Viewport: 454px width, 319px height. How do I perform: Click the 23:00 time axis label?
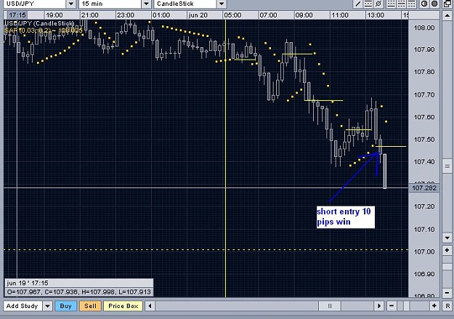126,15
